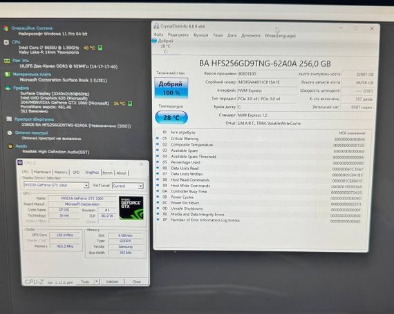Switch to the Bench tab in CPU-Z

[x=108, y=173]
